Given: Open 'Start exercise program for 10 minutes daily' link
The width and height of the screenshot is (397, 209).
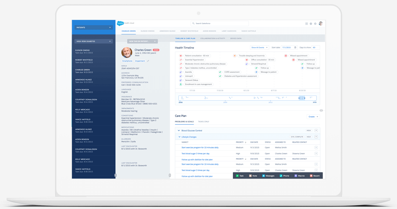Looking at the screenshot, I should [x=200, y=148].
